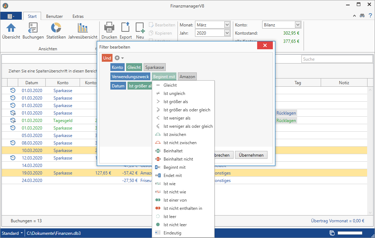
Task: Choose the 'Eindeutig' operator
Action: [183, 233]
